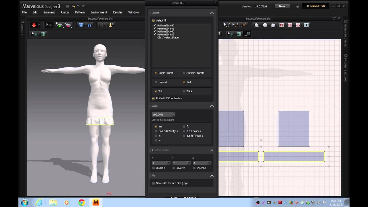
Task: Uncheck the Select All checkbox
Action: pos(154,21)
